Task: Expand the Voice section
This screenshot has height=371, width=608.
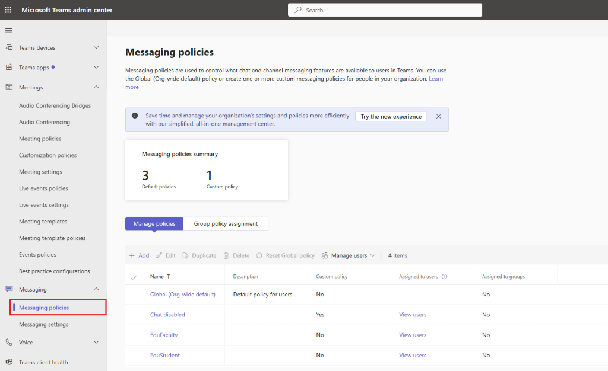Action: point(96,342)
